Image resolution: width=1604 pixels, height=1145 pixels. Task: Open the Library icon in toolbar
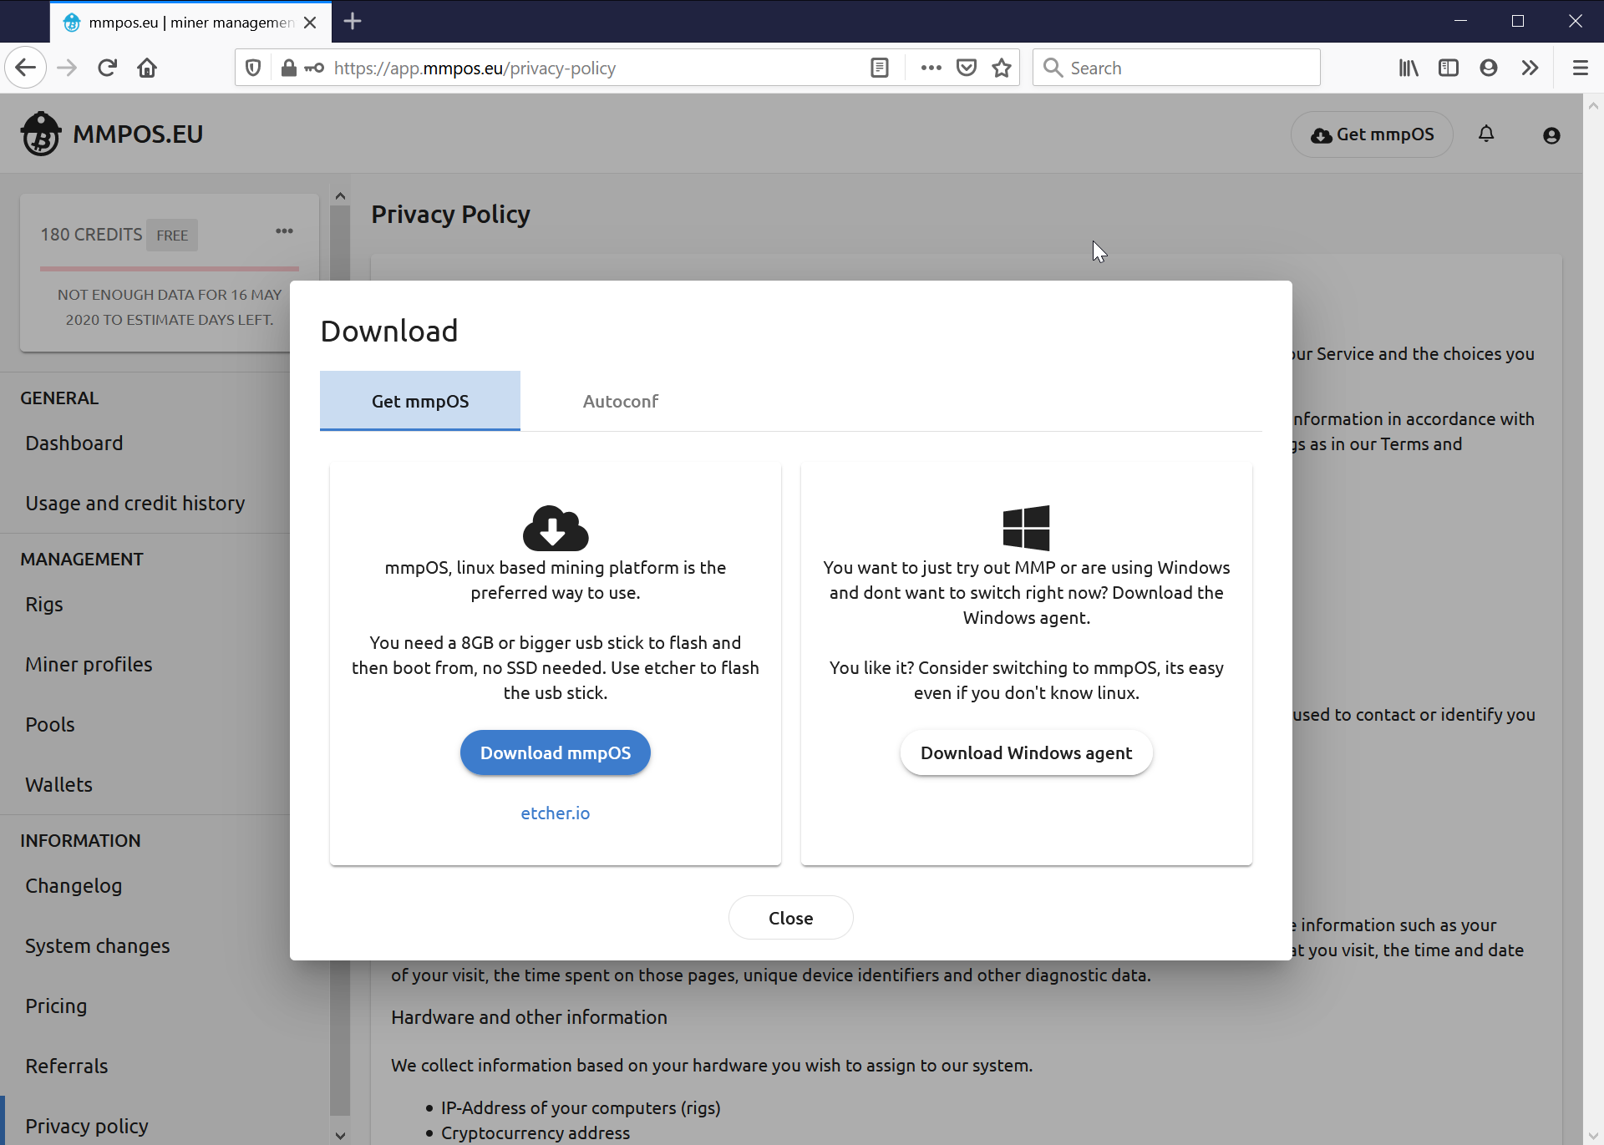[1409, 68]
